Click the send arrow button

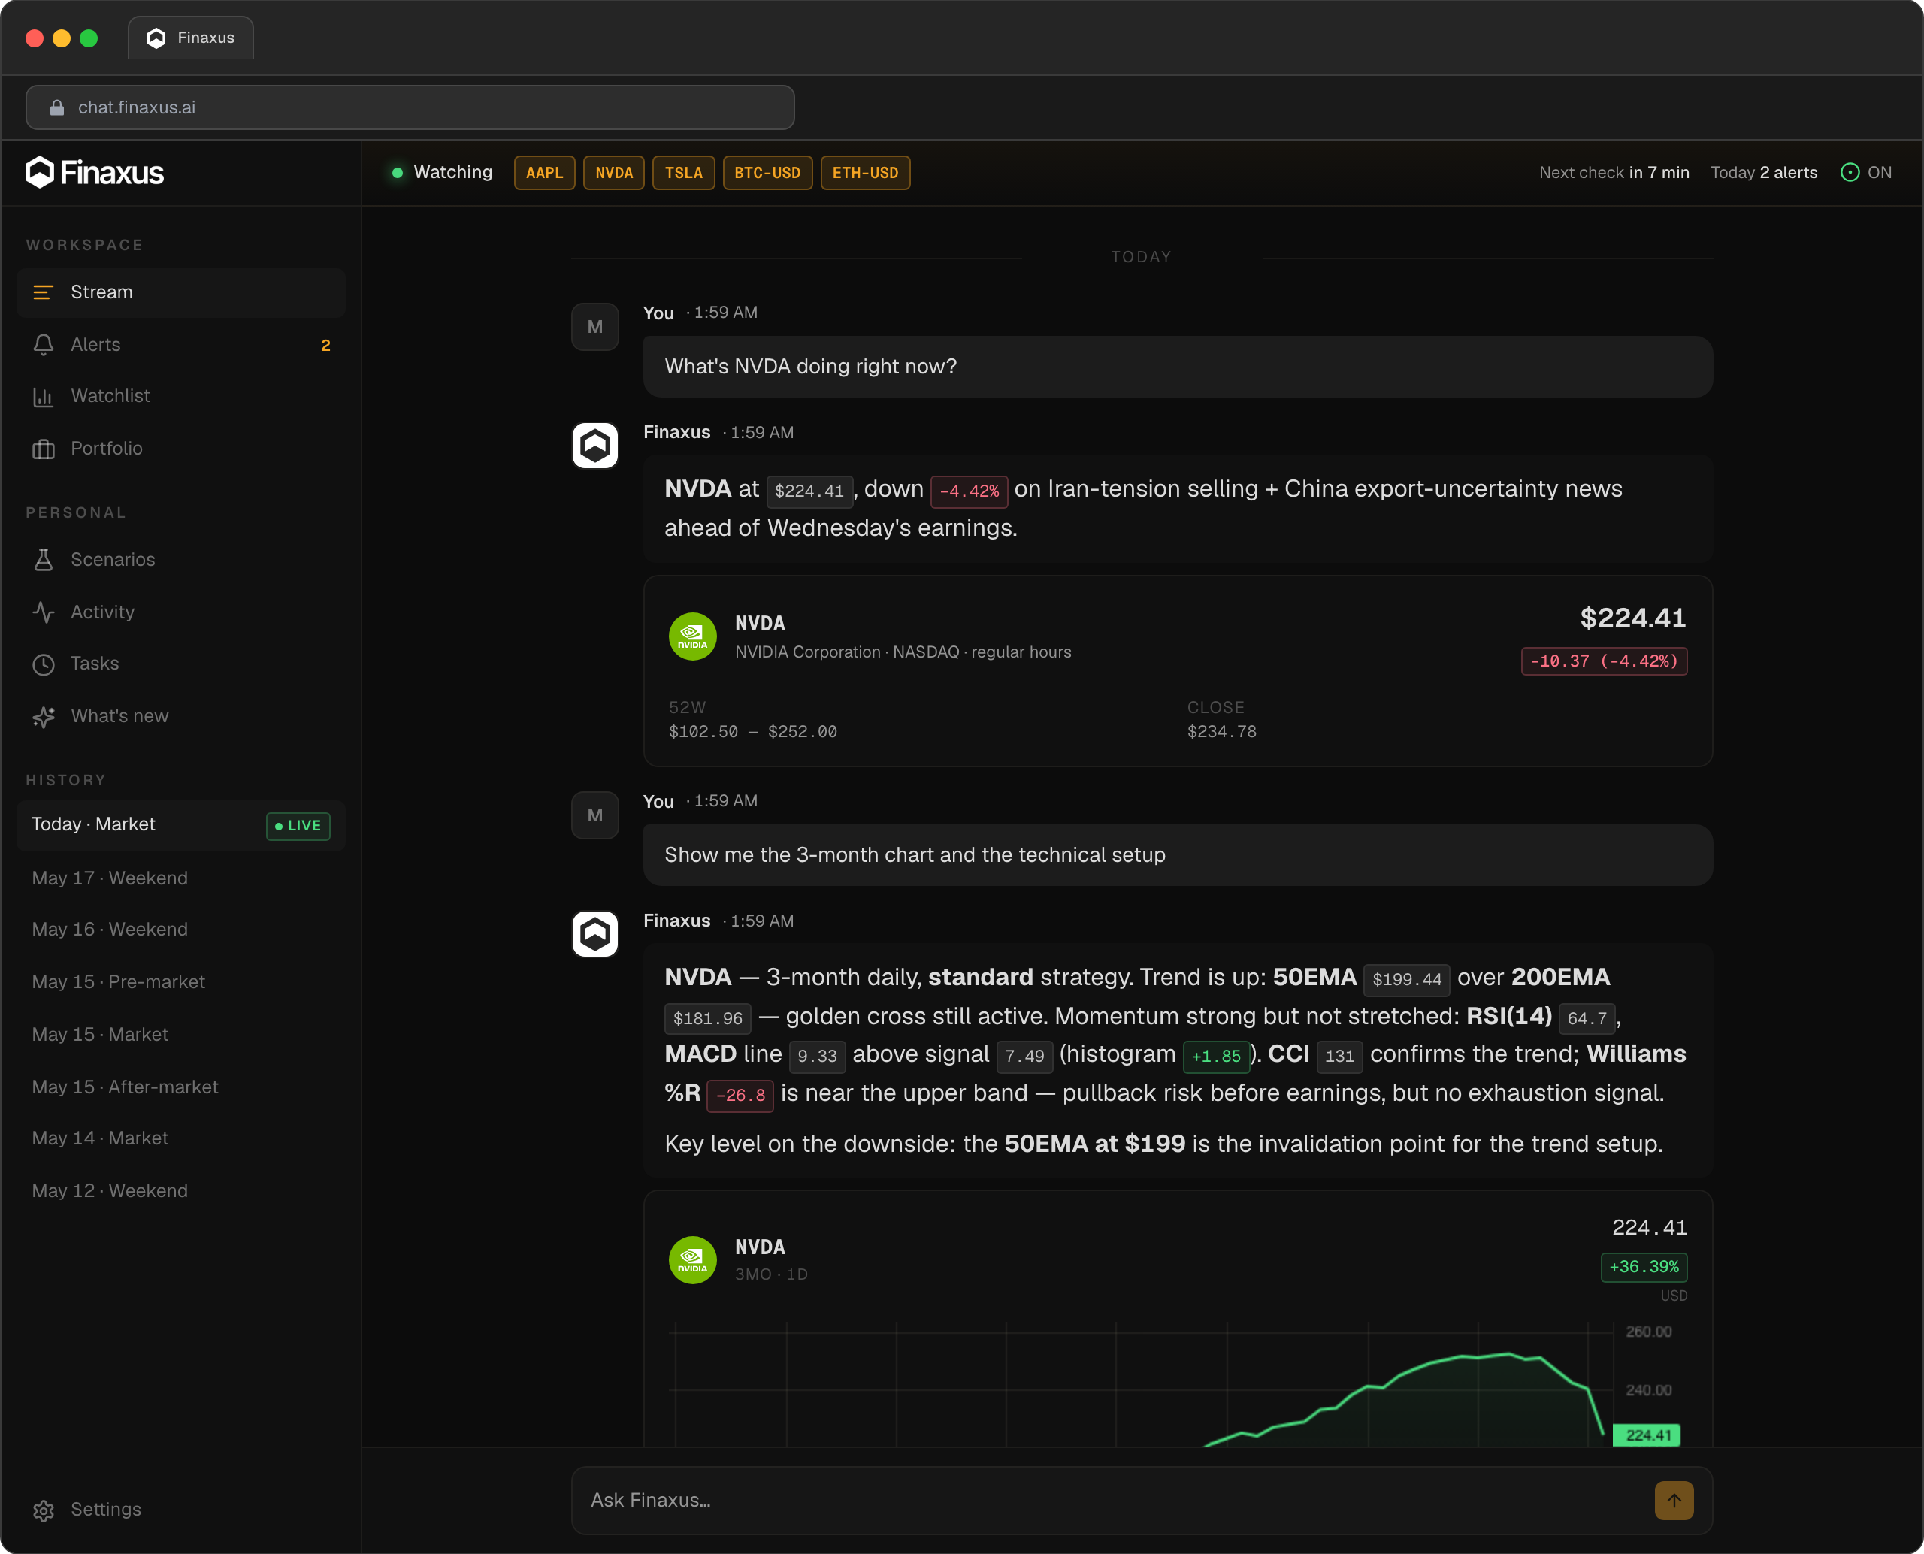point(1673,1501)
